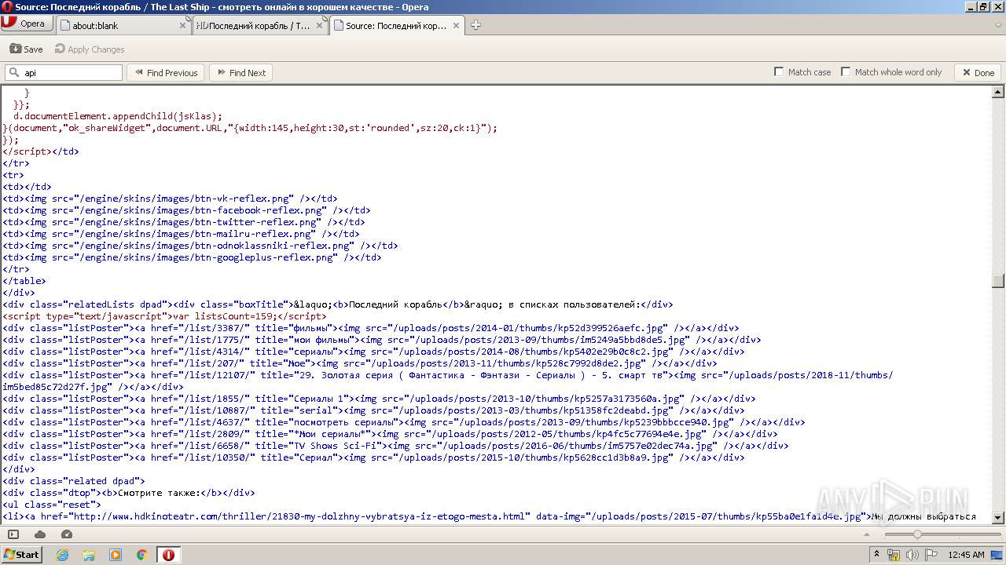This screenshot has width=1006, height=565.
Task: Open Windows Explorer folder icon in taskbar
Action: 89,555
